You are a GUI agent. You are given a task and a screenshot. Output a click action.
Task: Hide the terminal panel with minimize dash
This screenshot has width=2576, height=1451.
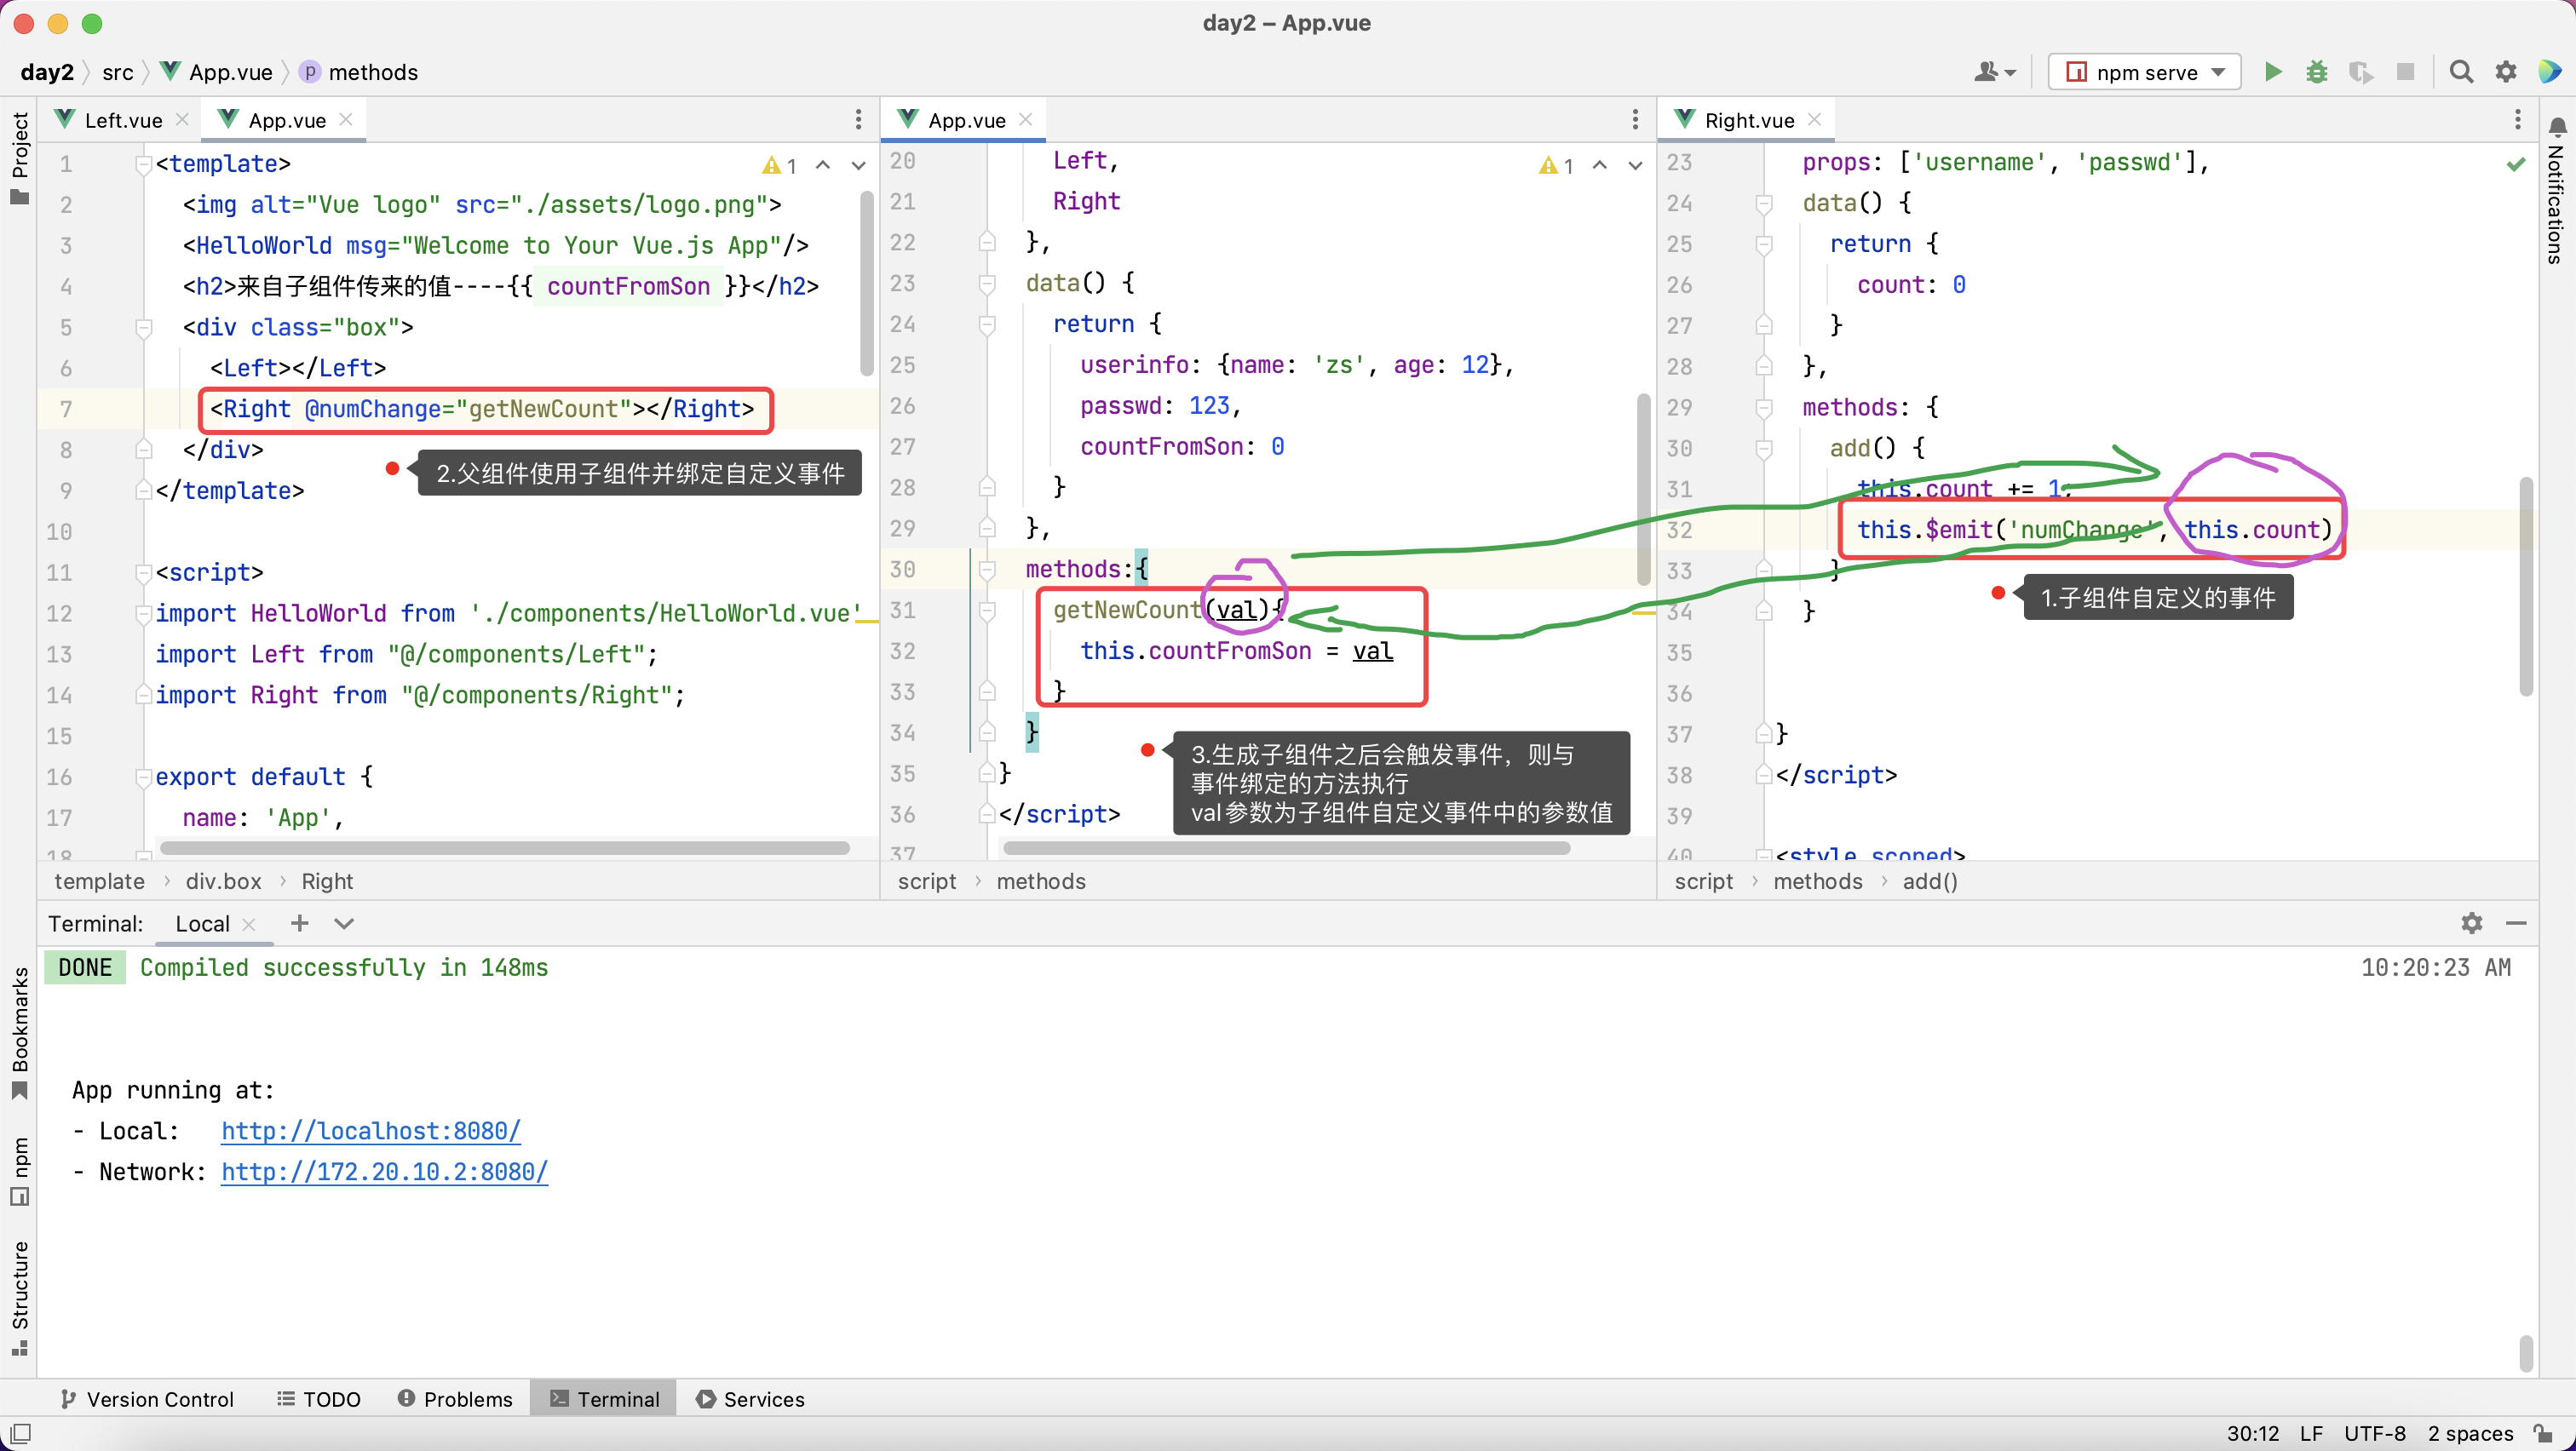click(2516, 923)
